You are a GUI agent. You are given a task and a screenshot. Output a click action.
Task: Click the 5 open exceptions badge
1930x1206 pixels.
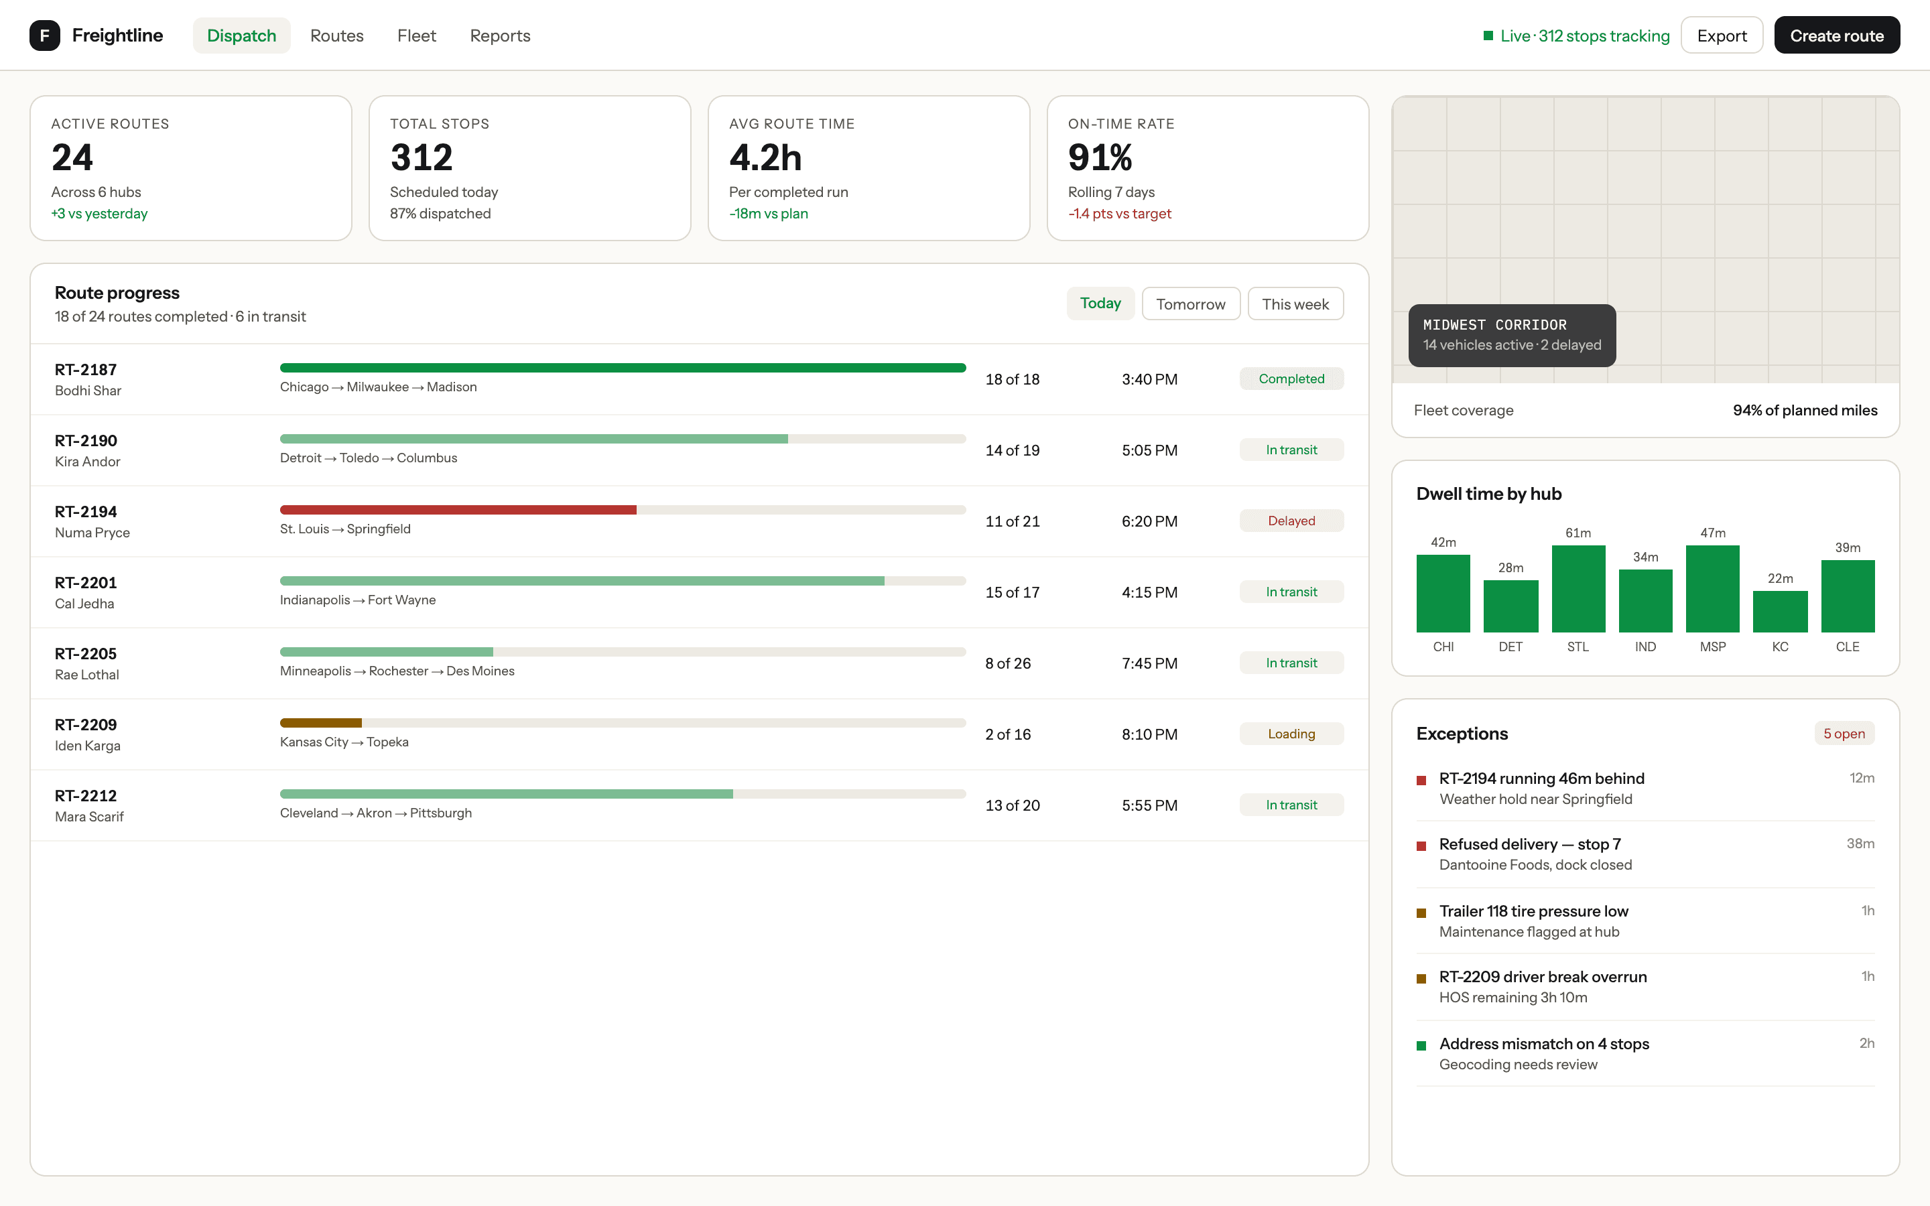tap(1844, 733)
